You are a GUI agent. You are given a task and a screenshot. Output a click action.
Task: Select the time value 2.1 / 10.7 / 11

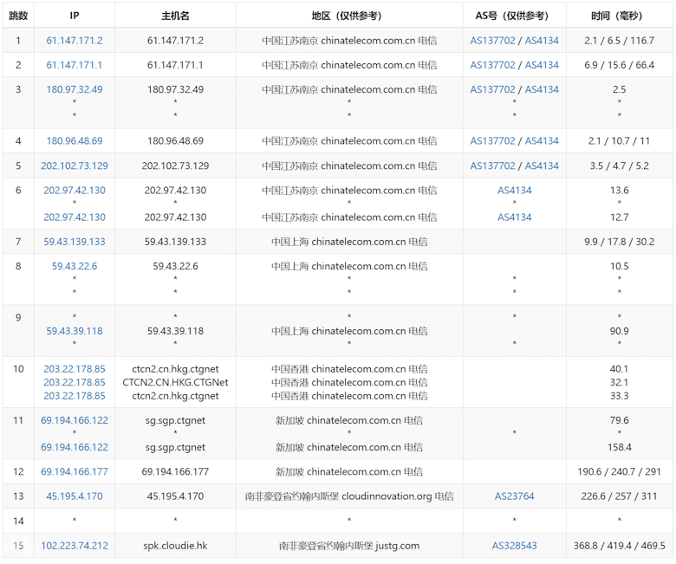(x=619, y=141)
